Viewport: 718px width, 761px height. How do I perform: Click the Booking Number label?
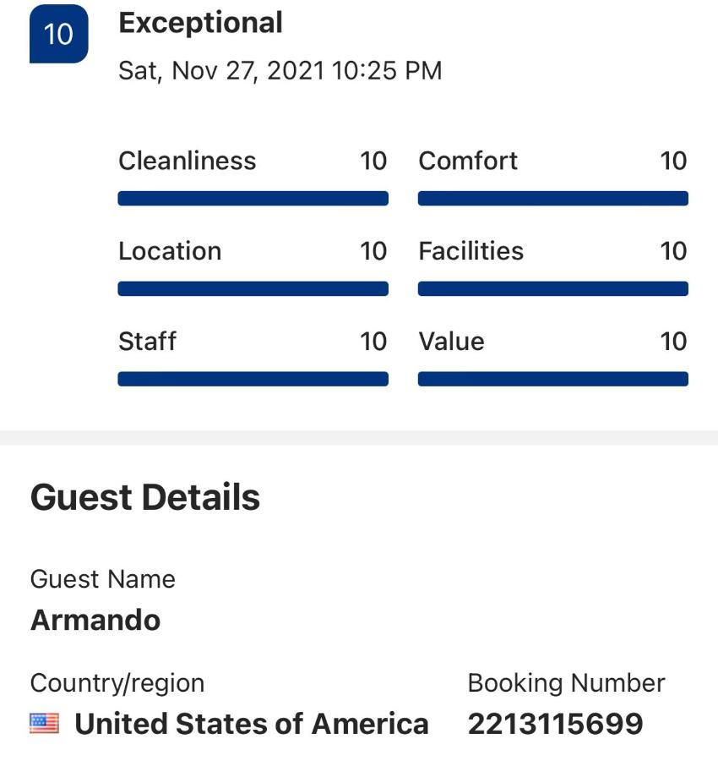[566, 683]
